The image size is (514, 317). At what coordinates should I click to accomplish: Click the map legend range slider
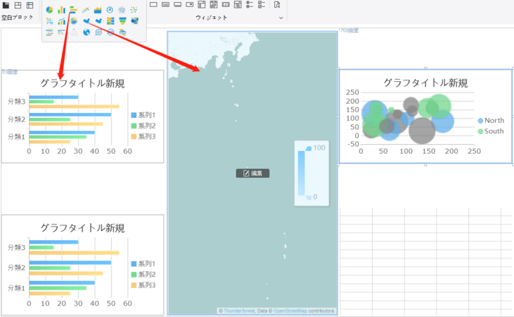coord(301,173)
